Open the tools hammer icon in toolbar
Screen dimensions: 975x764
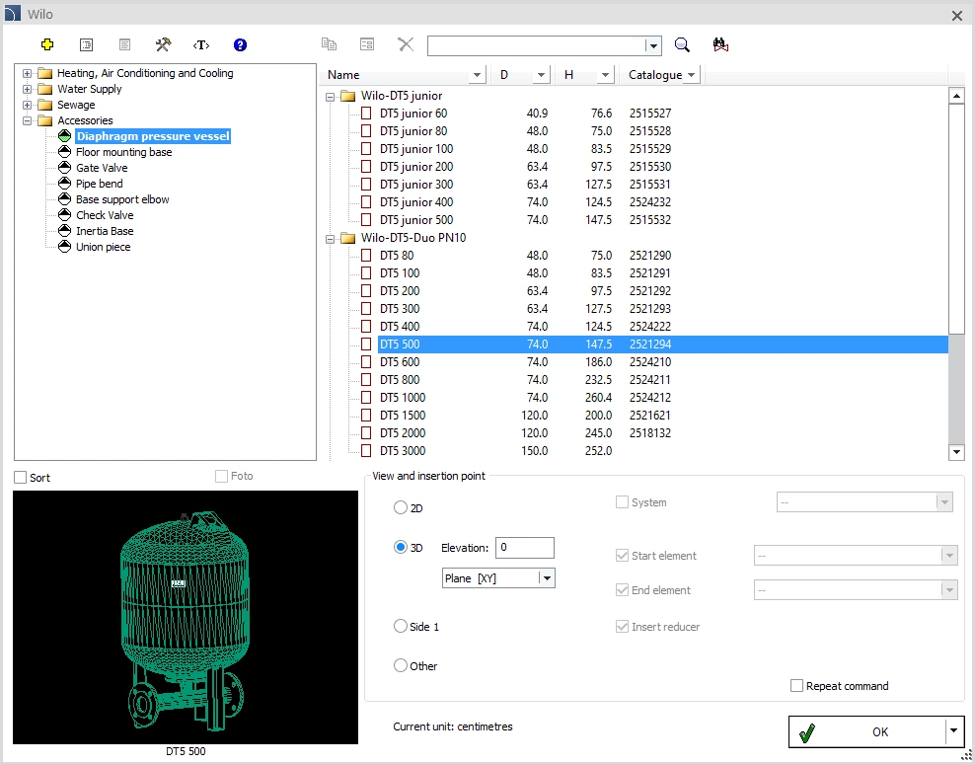click(163, 44)
